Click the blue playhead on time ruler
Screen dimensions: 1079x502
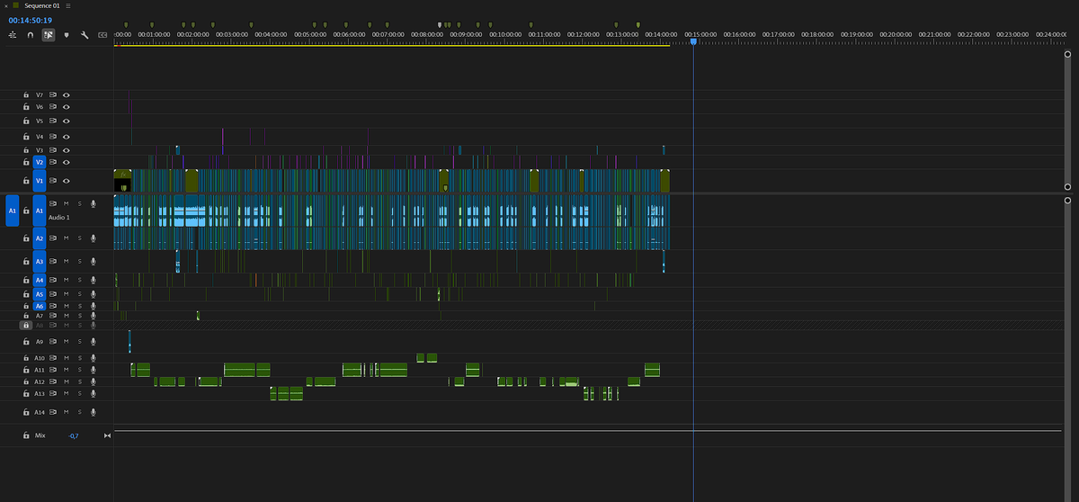pyautogui.click(x=693, y=42)
